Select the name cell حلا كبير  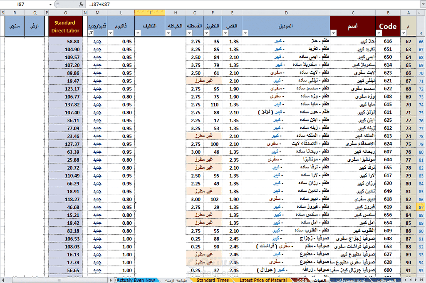click(353, 42)
